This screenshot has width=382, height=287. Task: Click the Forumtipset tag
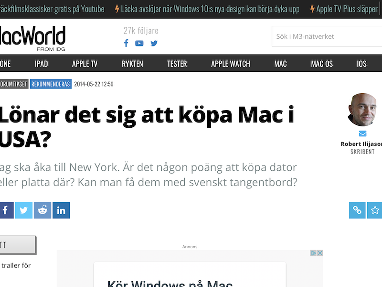tap(14, 84)
